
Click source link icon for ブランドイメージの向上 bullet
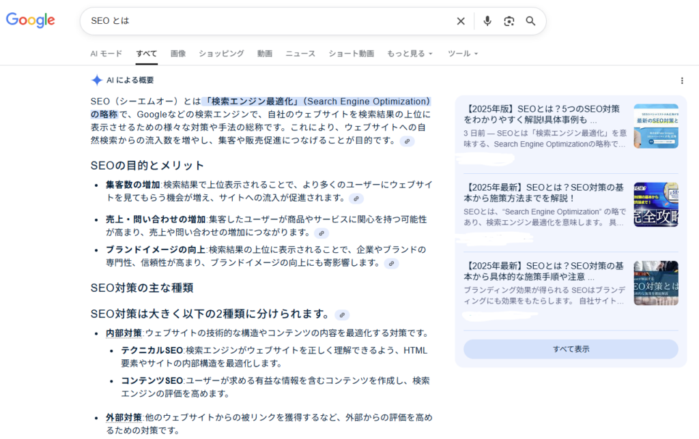point(391,263)
